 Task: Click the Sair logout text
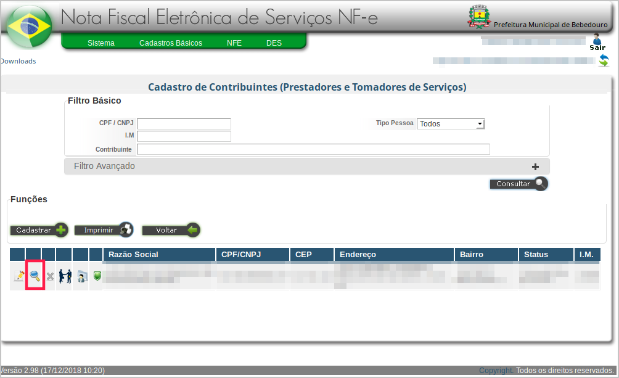(x=597, y=47)
